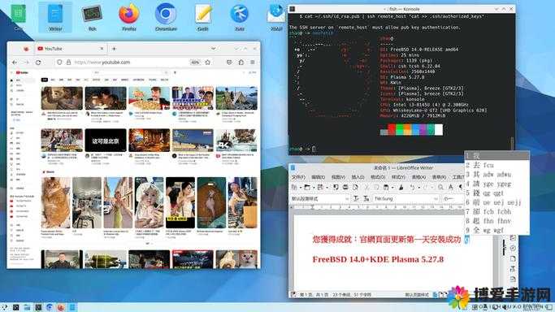Open the 视图(V) menu in Writer
The width and height of the screenshot is (555, 312).
[338, 177]
